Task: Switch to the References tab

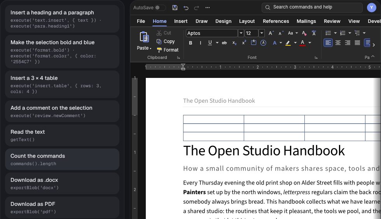Action: coord(276,21)
